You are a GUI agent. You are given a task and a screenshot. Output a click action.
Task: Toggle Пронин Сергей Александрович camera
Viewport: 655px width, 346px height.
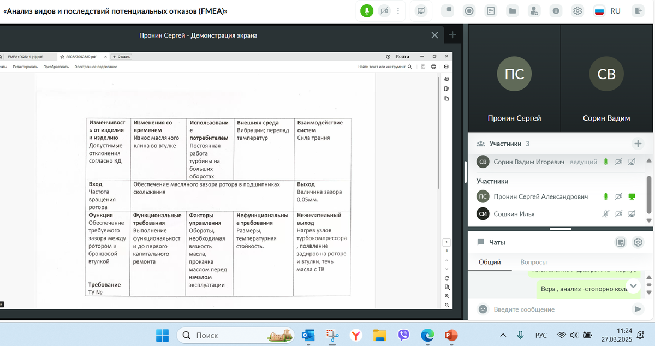(x=619, y=196)
